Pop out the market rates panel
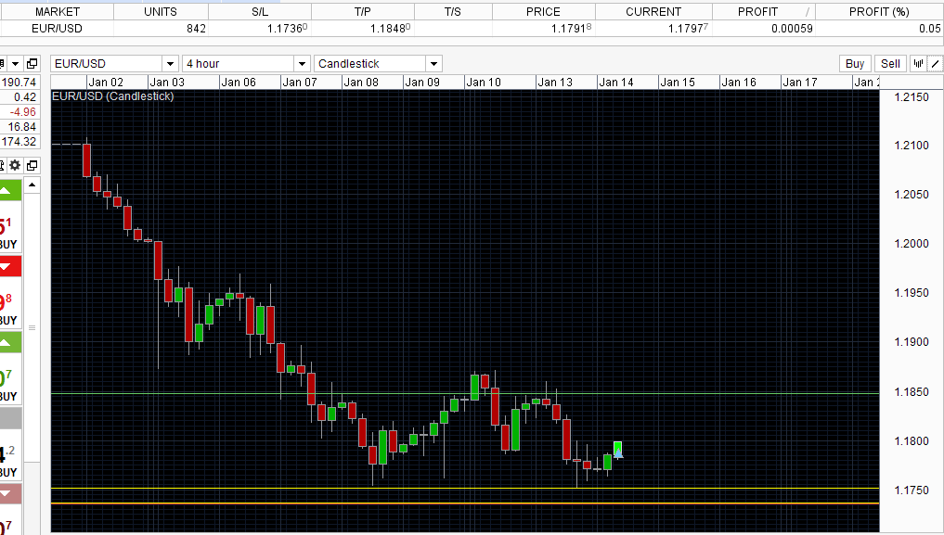 tap(32, 165)
